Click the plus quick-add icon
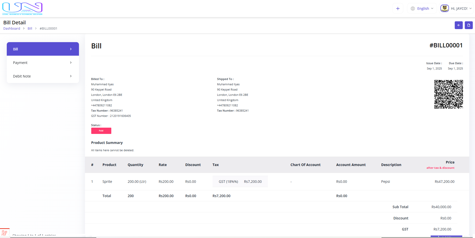Screen dimensions: 475x238 click(x=398, y=9)
